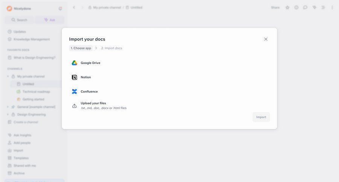Click the notifications bell icon
Screen dimensions: 339x182
(60, 8)
